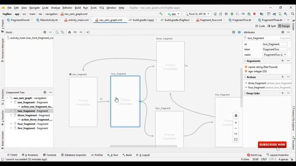Click the canvas horizontal scrollbar
Screen dimensions: 296x166
coord(143,146)
